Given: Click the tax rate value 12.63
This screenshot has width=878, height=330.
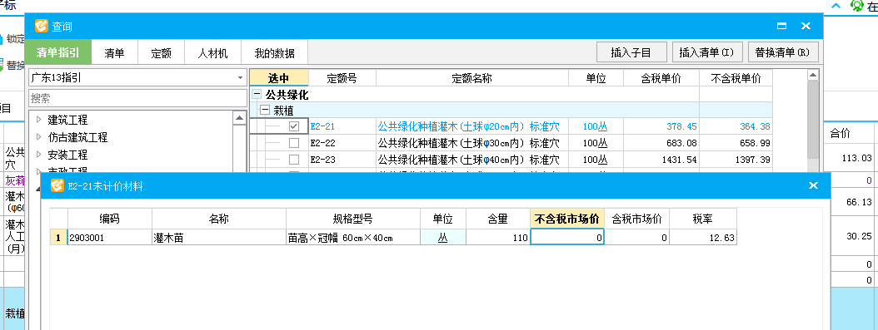Looking at the screenshot, I should [x=722, y=238].
